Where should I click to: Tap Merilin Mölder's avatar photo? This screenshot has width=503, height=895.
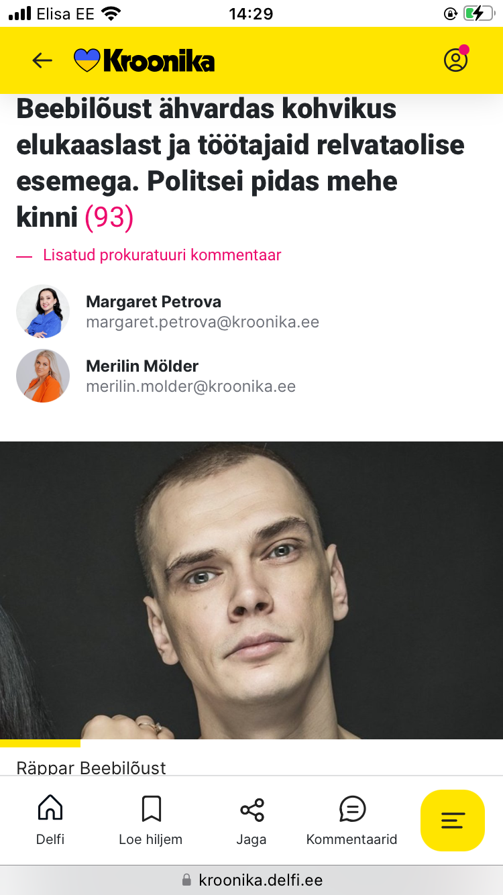(x=43, y=376)
